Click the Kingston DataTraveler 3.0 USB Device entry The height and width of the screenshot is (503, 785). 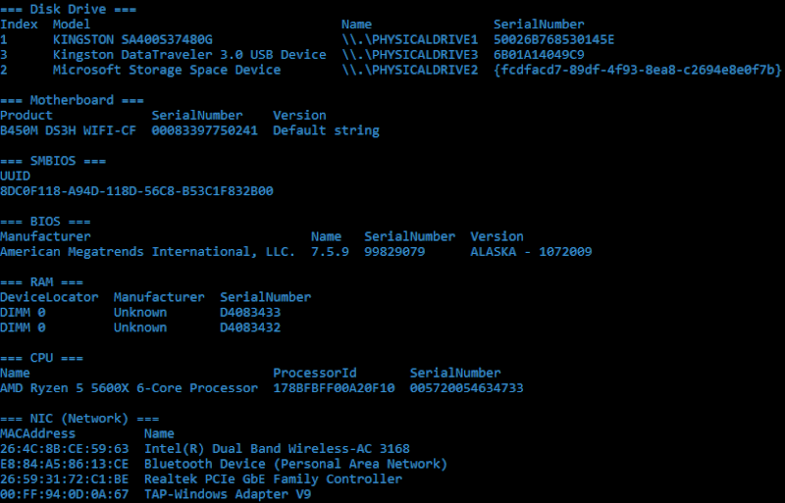[189, 55]
